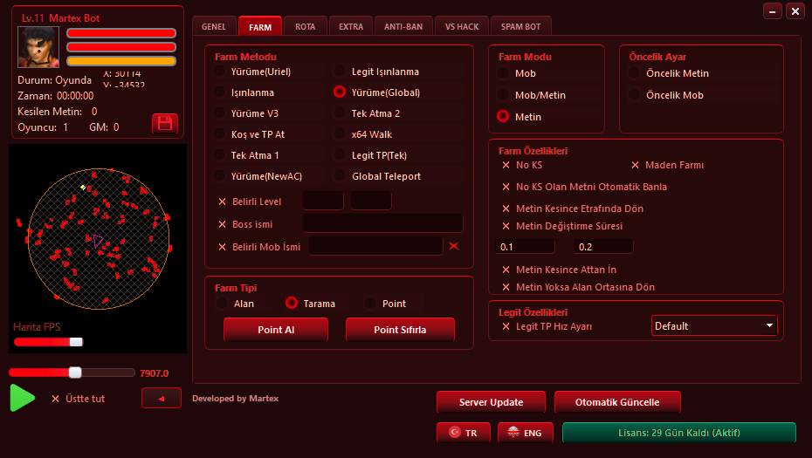The image size is (812, 458).
Task: Open the GENEL tab
Action: [214, 26]
